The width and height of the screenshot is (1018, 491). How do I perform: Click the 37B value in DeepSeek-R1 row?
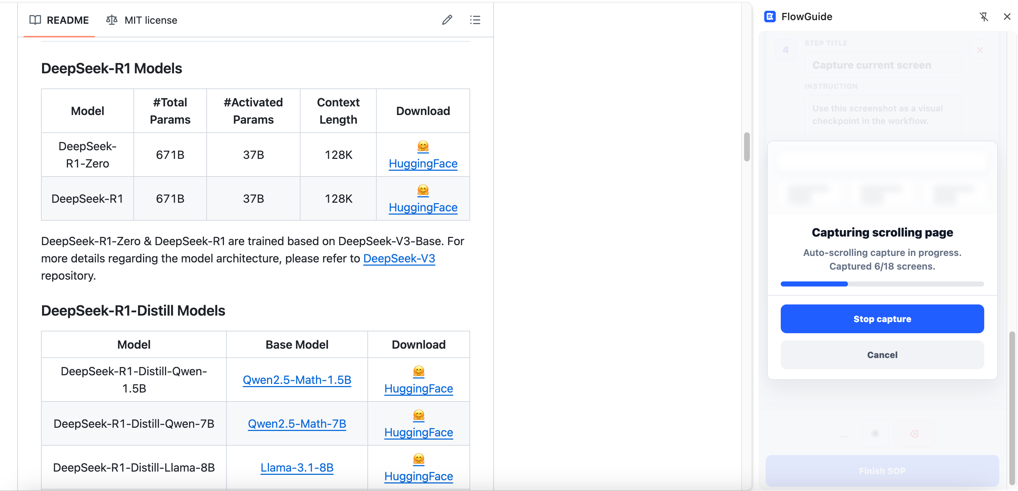253,199
